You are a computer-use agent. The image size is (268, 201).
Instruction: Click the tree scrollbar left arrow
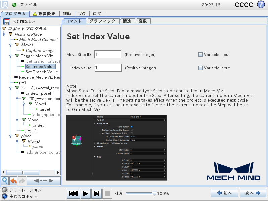click(x=3, y=172)
